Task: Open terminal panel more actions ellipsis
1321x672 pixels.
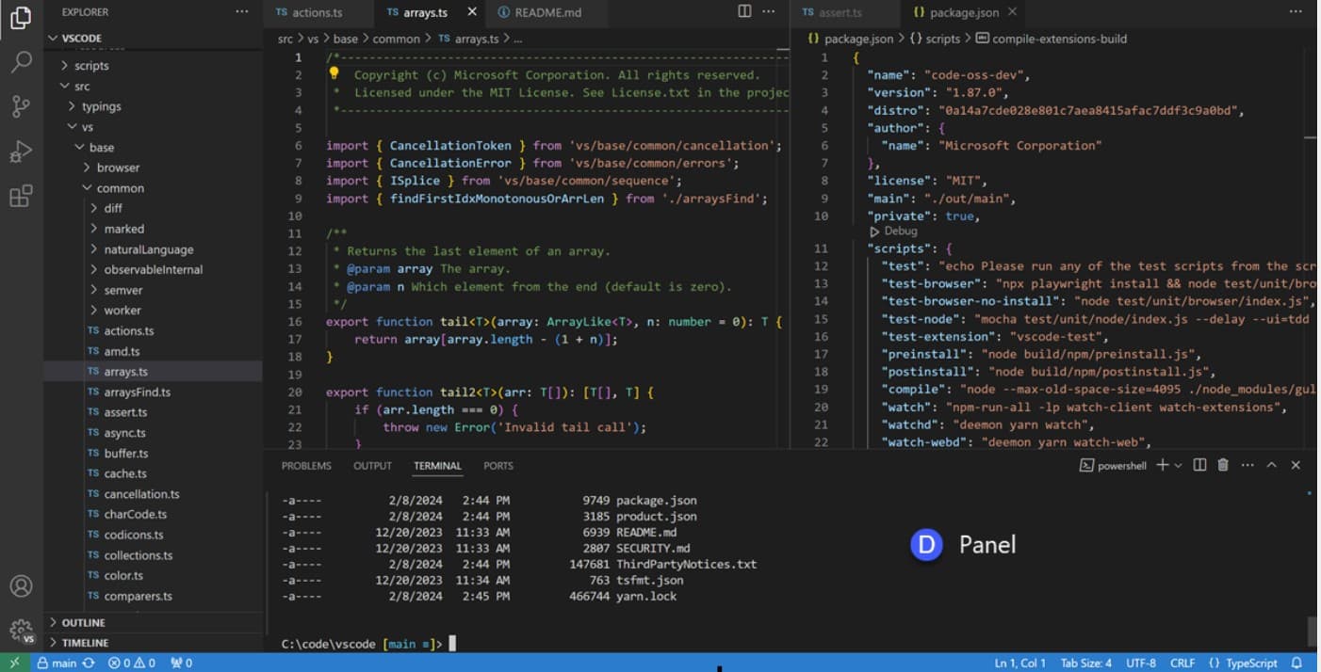Action: pos(1248,465)
